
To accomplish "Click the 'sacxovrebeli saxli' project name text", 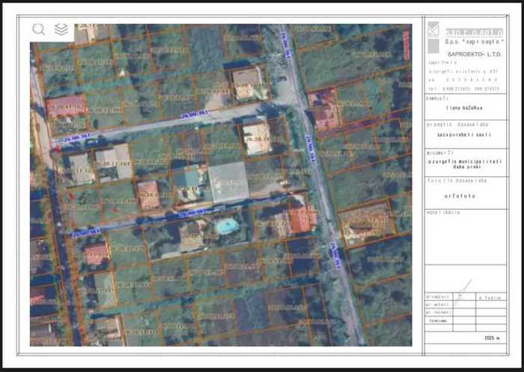I will click(x=469, y=135).
